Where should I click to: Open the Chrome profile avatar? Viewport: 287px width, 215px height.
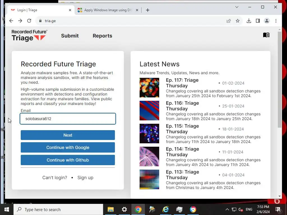click(267, 21)
